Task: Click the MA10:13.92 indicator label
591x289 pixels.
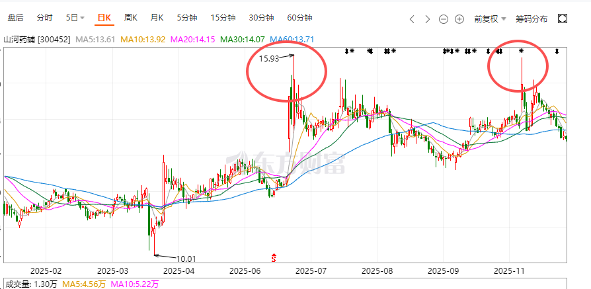Action: coord(143,39)
